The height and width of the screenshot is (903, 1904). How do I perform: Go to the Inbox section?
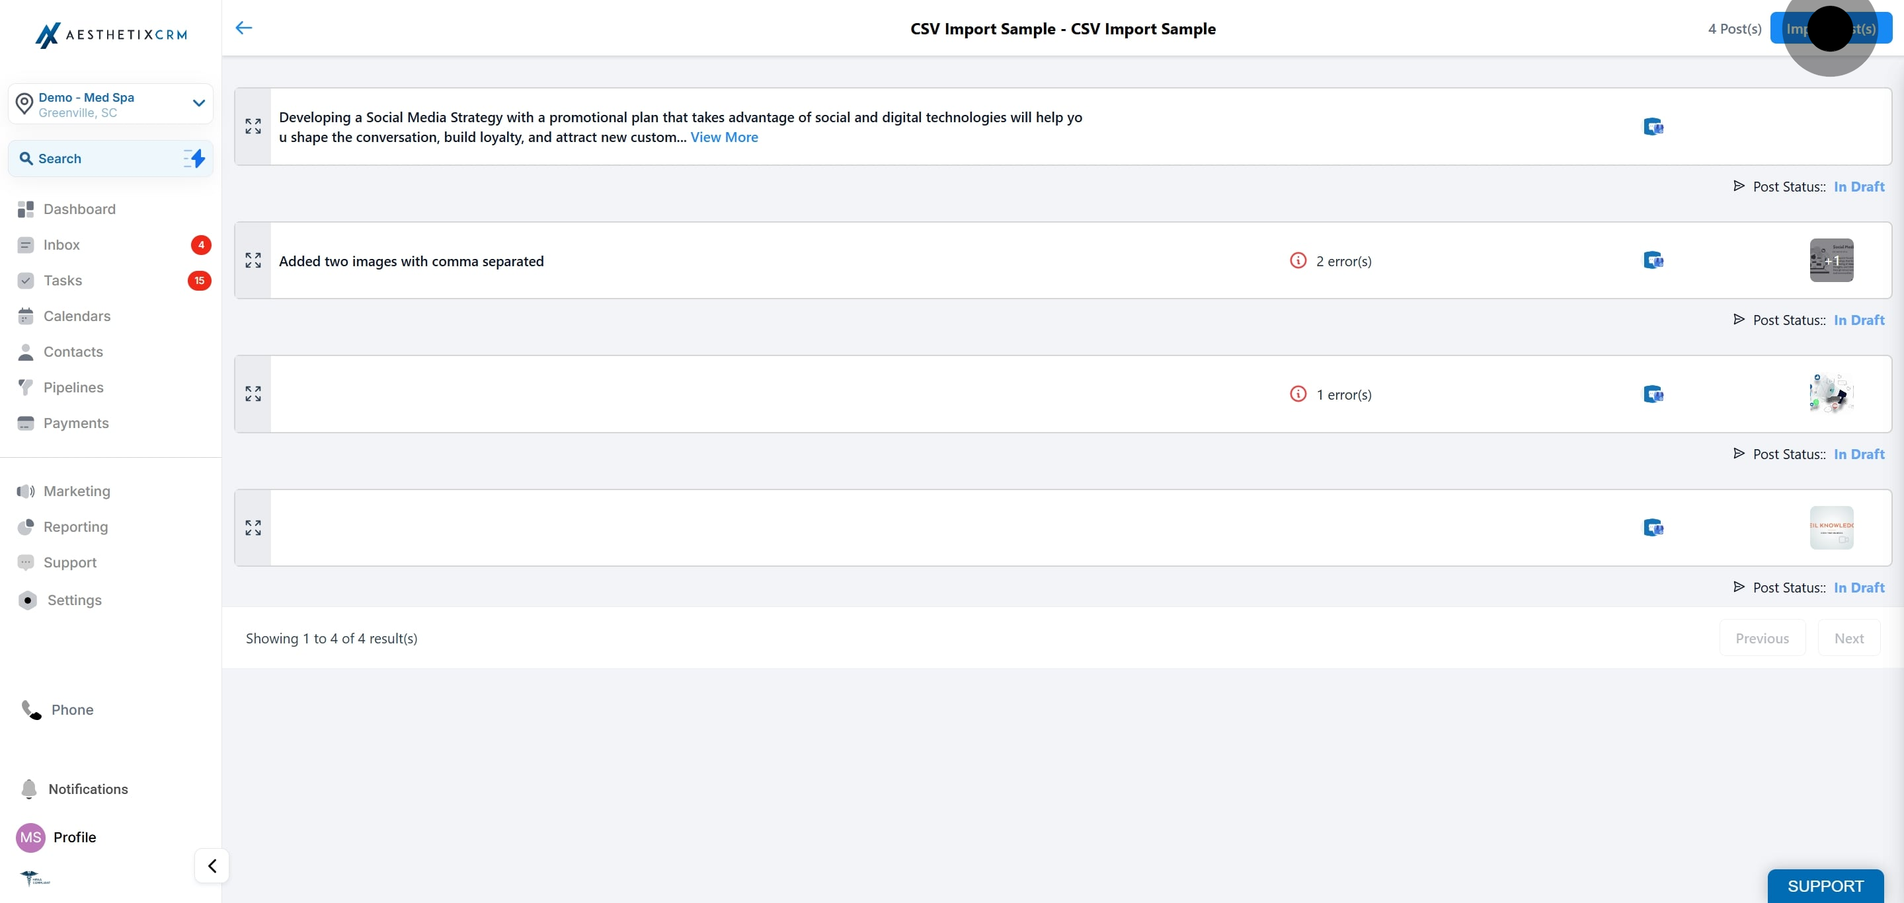click(x=61, y=244)
